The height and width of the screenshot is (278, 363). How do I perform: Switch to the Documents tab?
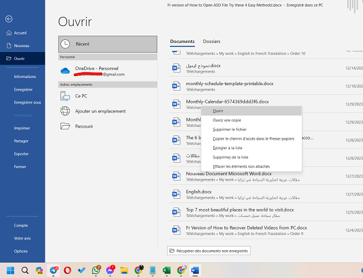pyautogui.click(x=182, y=42)
